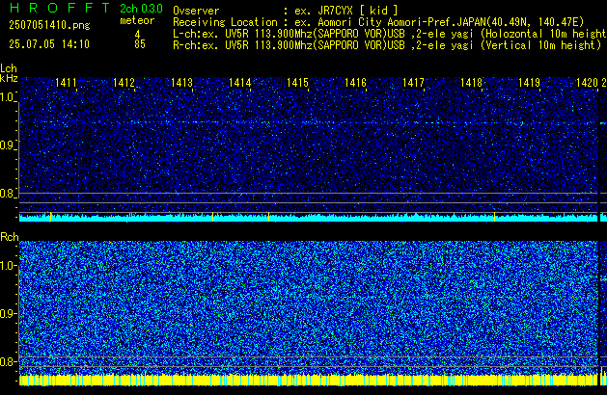
Task: Click the 1418 time marker
Action: (x=471, y=83)
